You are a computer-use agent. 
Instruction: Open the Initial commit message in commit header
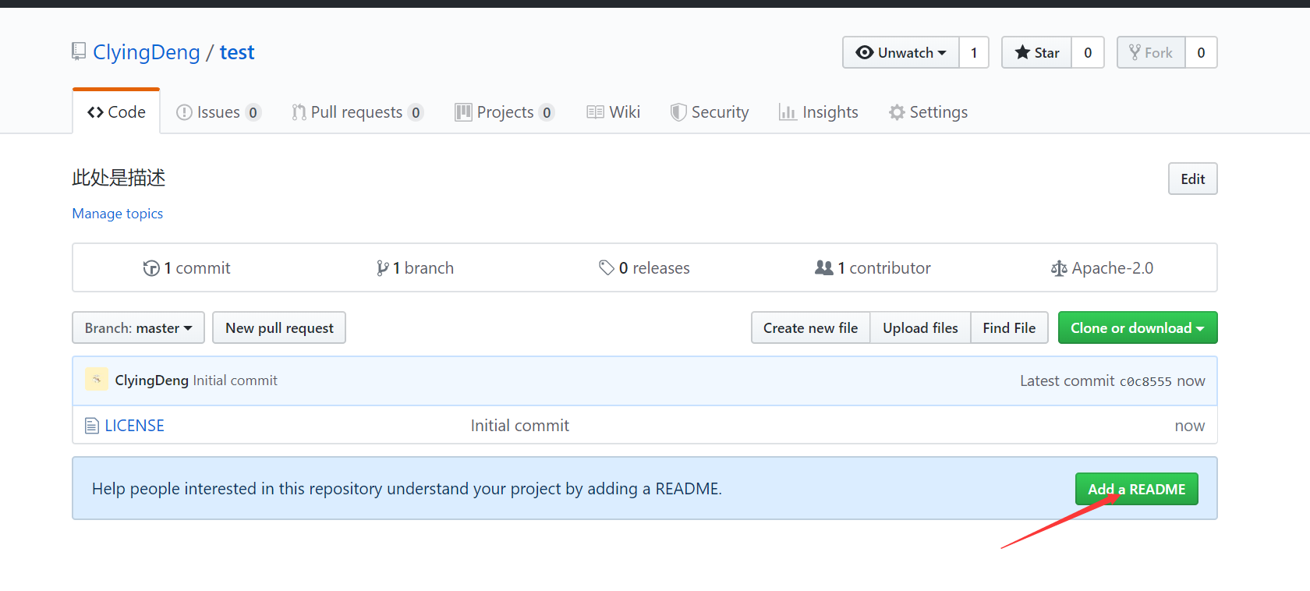point(235,380)
